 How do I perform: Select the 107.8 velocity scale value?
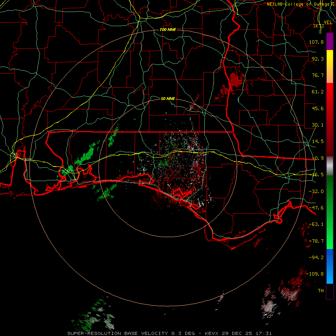click(316, 42)
